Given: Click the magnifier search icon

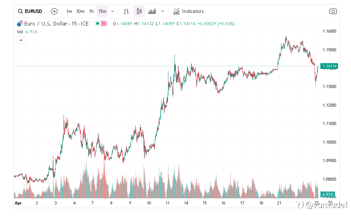Looking at the screenshot, I should click(20, 11).
